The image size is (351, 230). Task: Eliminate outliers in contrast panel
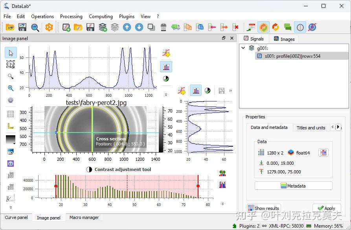[222, 185]
